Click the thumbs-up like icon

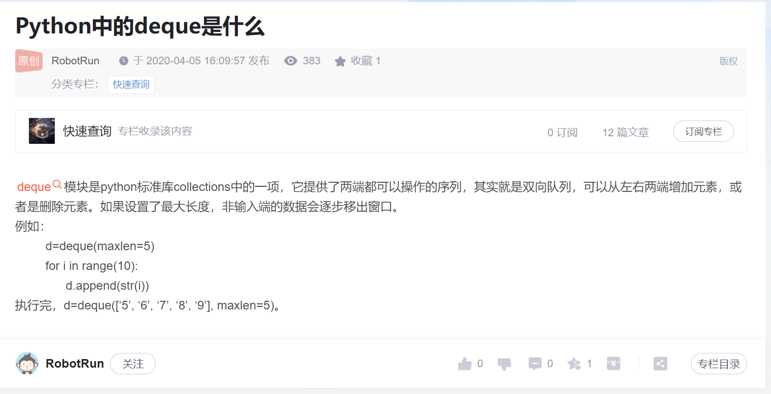coord(465,364)
